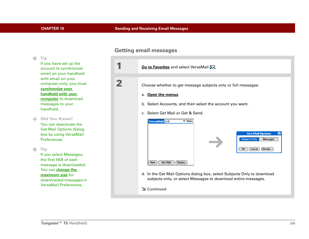
Task: Click the plus icon beside 'Did You Know?'
Action: click(35, 119)
